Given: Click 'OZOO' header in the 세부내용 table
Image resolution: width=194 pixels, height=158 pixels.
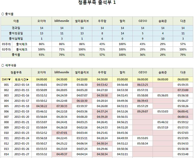Looking at the screenshot, I should [143, 73].
